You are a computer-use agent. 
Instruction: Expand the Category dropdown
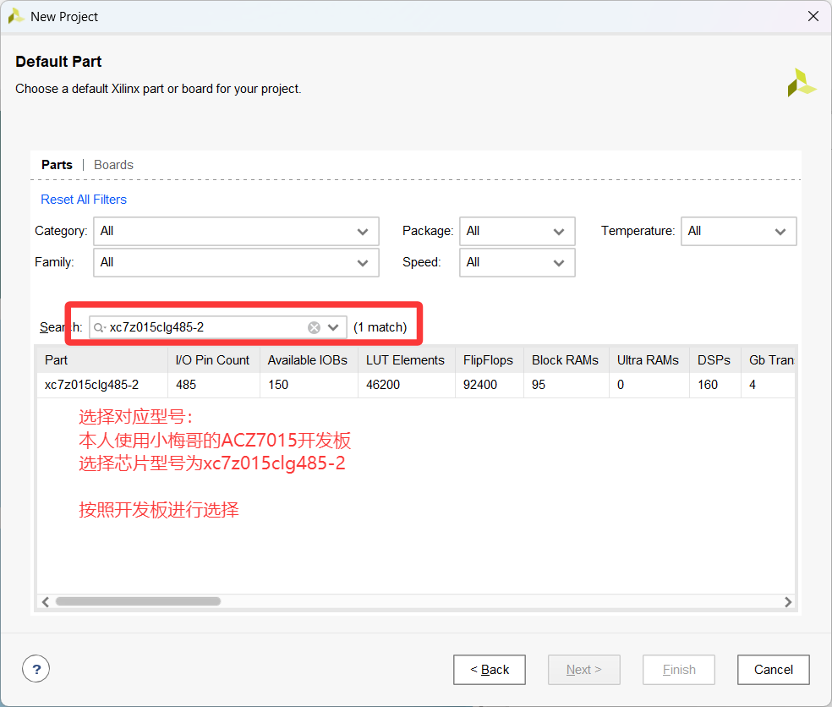point(236,231)
